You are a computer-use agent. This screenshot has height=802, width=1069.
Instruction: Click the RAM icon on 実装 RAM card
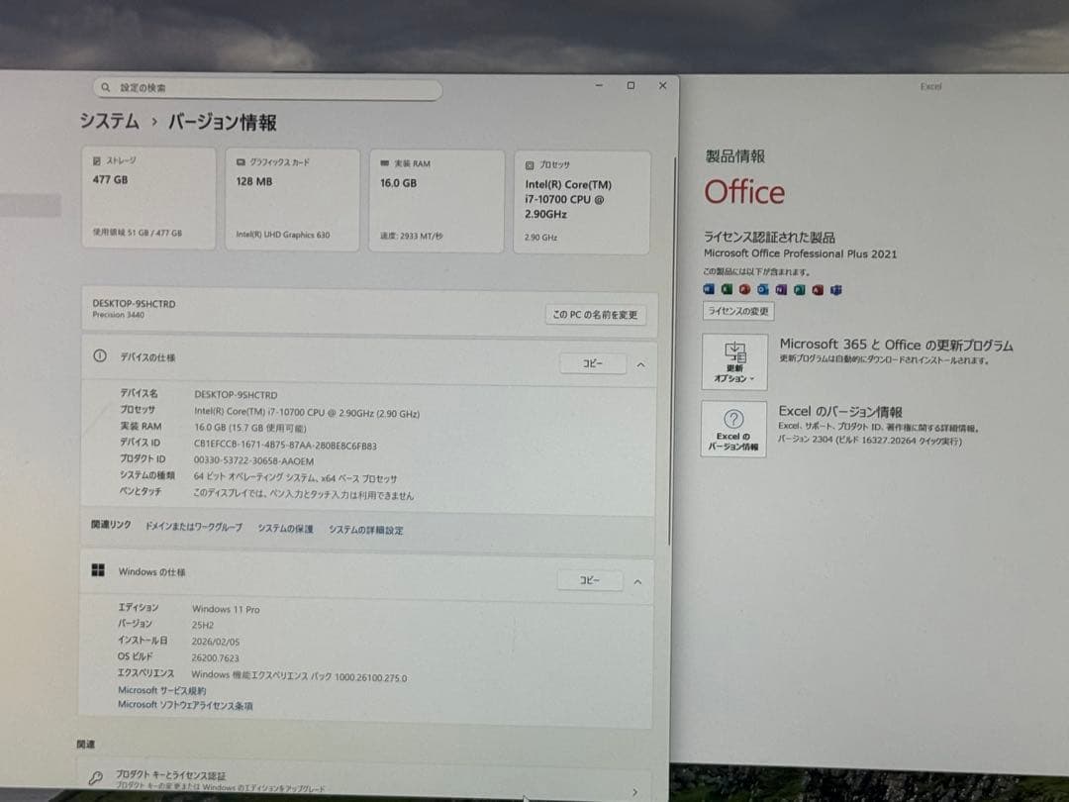pyautogui.click(x=384, y=163)
